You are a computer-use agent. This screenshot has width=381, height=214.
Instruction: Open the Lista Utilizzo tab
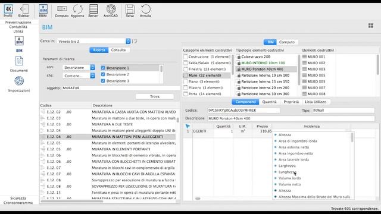tap(316, 102)
